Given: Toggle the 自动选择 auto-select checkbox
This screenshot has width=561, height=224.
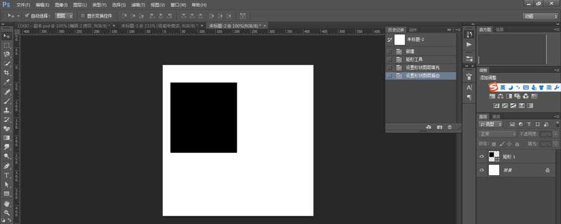Looking at the screenshot, I should pyautogui.click(x=27, y=16).
